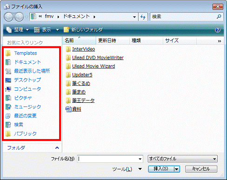Screen dimensions: 227x180
Task: Show more columns with double chevron
Action: tap(220, 41)
